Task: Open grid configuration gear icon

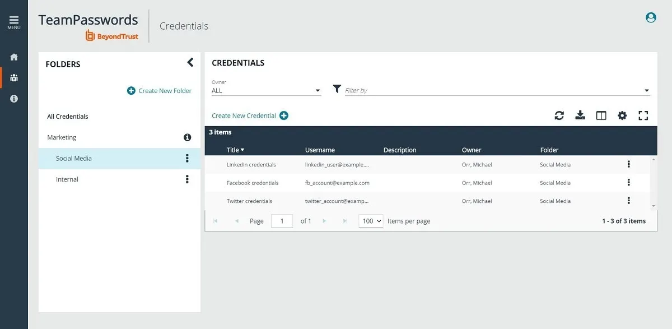Action: click(x=622, y=115)
